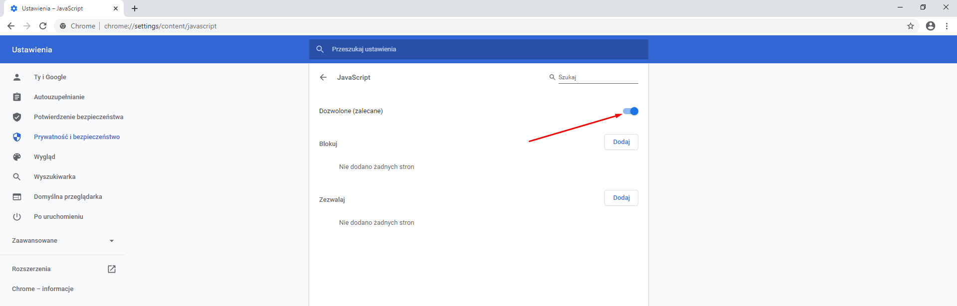Viewport: 957px width, 306px height.
Task: Click the Dodaj button next to Zezwalaj
Action: pos(621,198)
